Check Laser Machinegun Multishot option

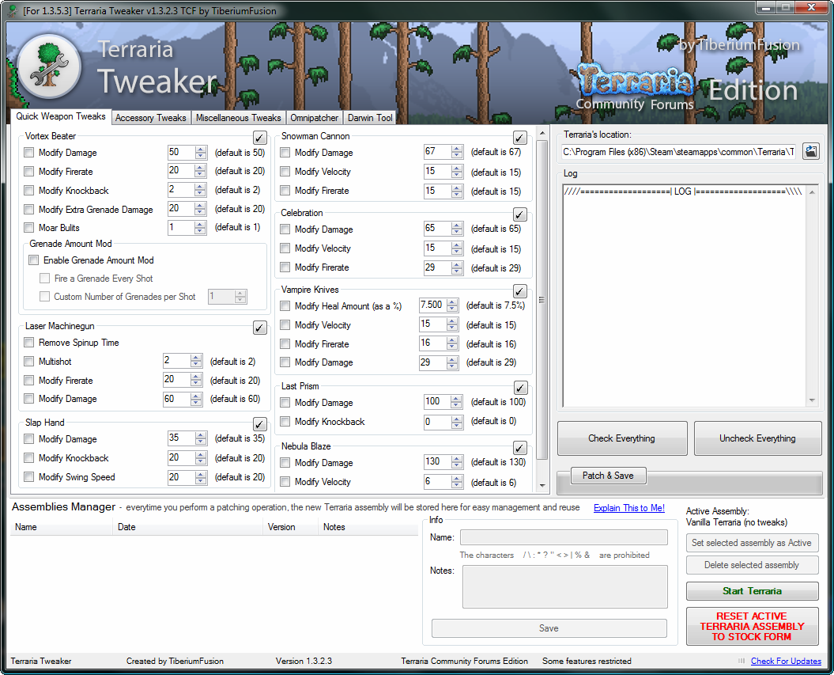pyautogui.click(x=28, y=362)
